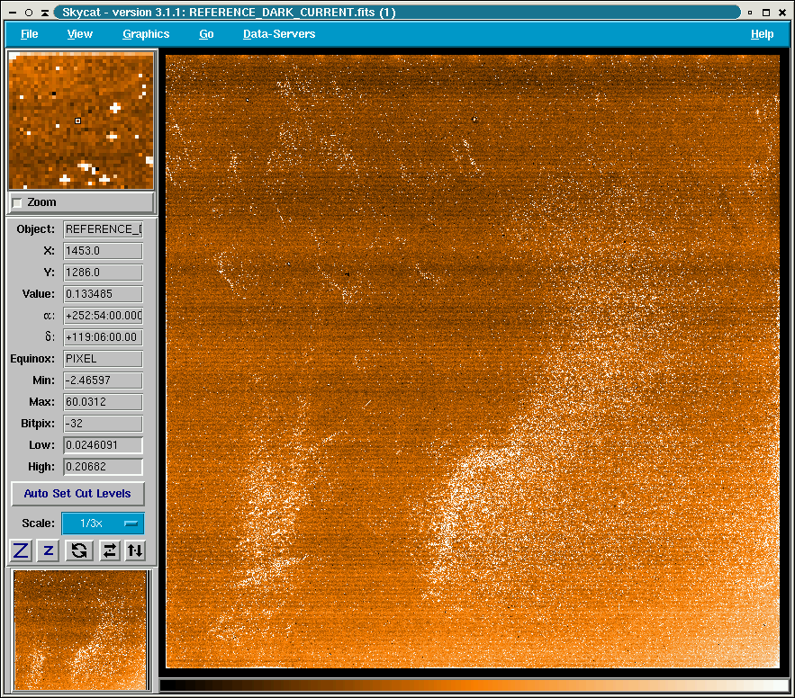Open the View menu
The width and height of the screenshot is (795, 698).
click(80, 34)
